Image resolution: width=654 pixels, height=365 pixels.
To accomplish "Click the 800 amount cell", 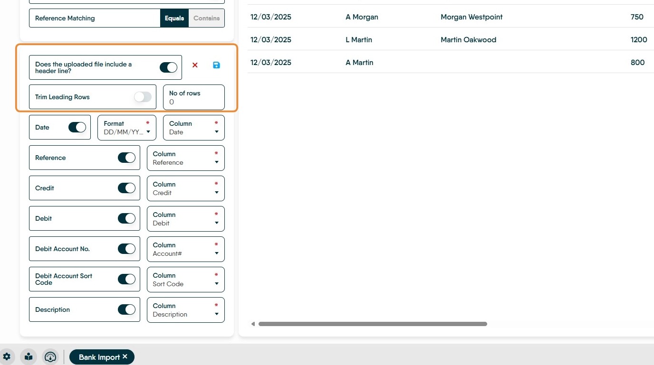I will tap(637, 63).
